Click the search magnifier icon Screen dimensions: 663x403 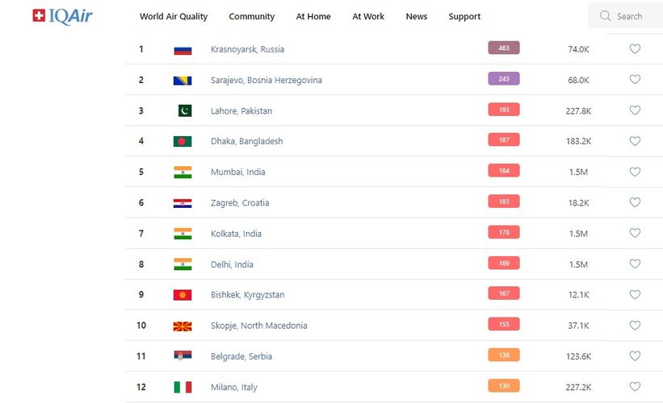[605, 16]
